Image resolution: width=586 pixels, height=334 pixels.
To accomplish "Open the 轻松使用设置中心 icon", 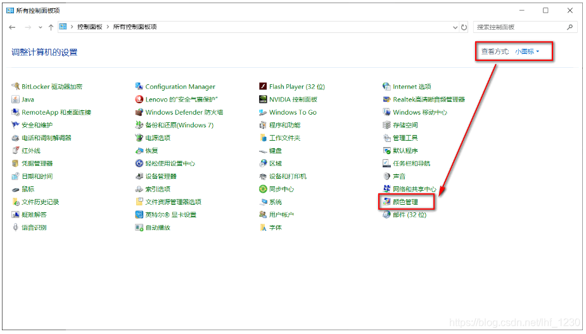I will (x=139, y=164).
